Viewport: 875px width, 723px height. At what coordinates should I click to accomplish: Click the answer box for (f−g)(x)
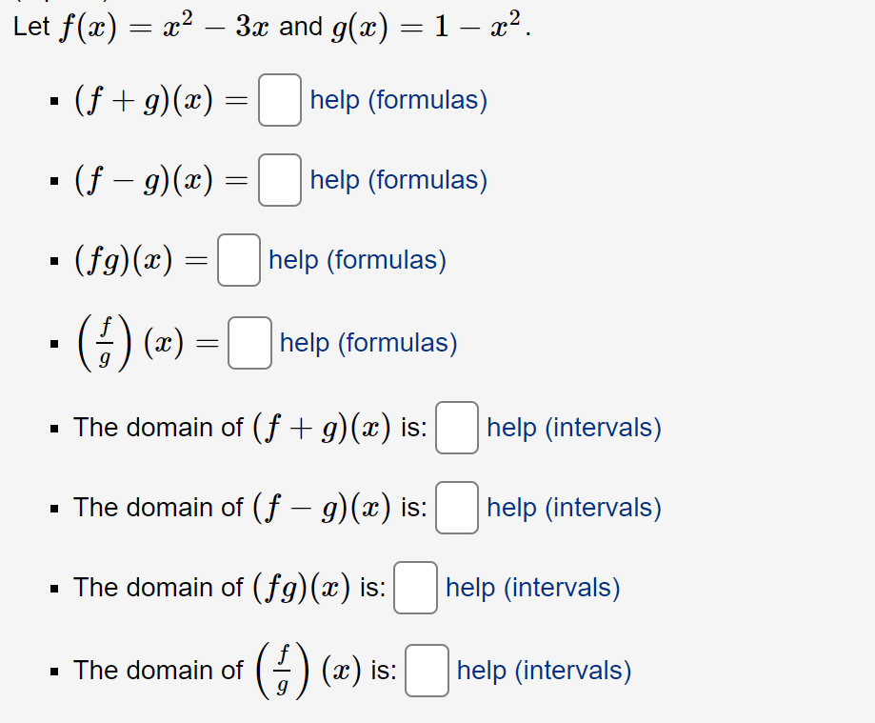click(279, 181)
